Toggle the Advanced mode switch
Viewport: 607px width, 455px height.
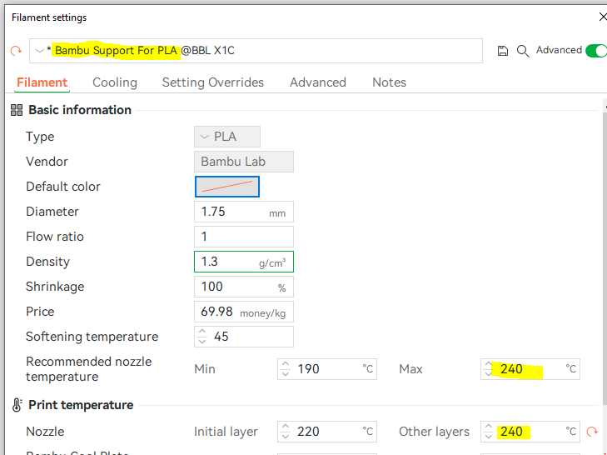(x=596, y=51)
